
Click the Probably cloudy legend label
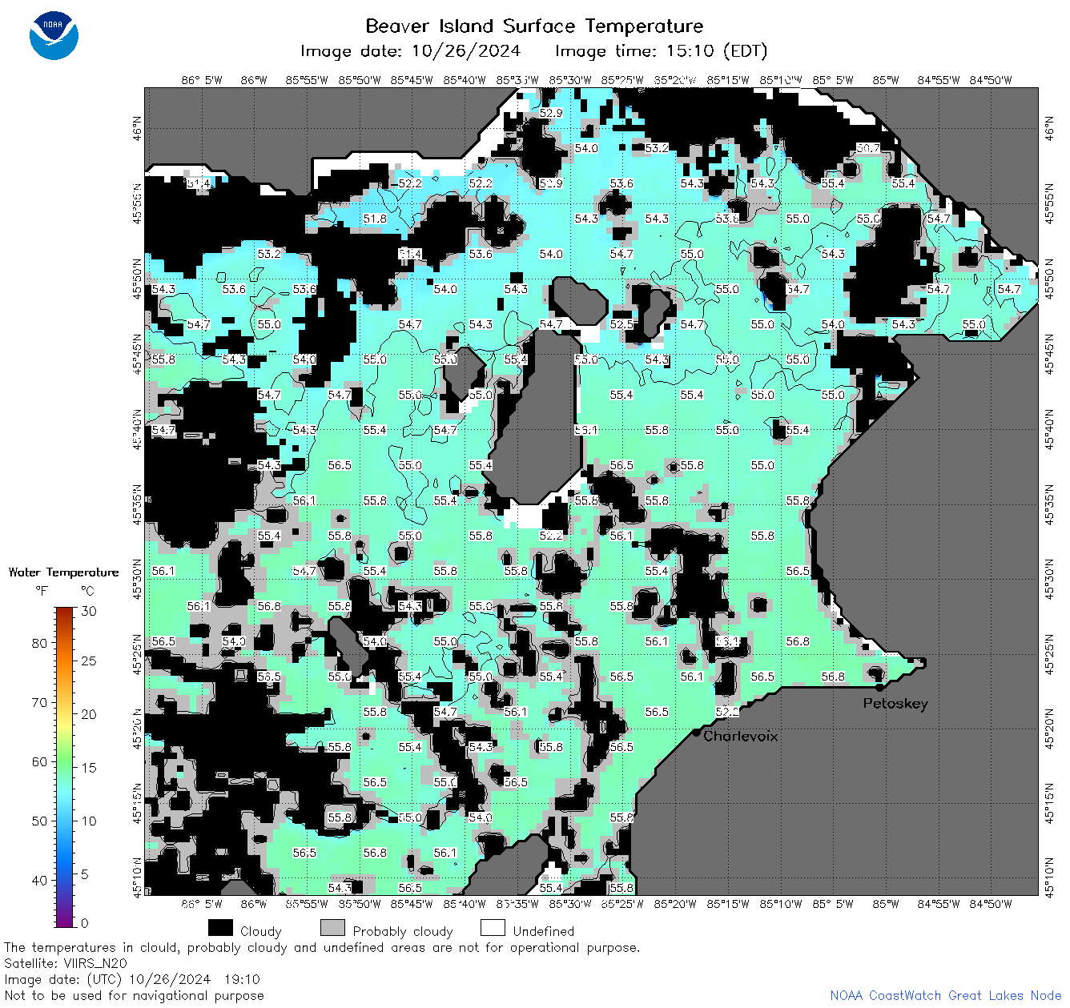coord(403,931)
